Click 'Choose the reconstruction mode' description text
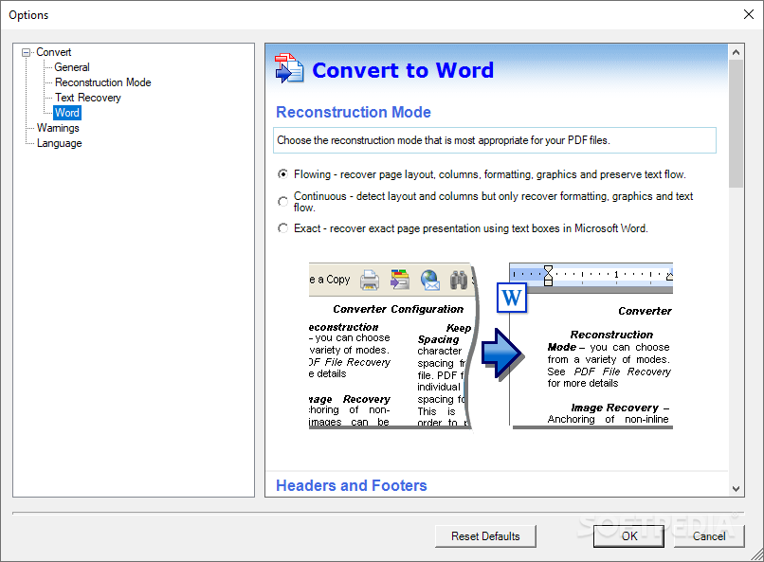 pos(444,140)
